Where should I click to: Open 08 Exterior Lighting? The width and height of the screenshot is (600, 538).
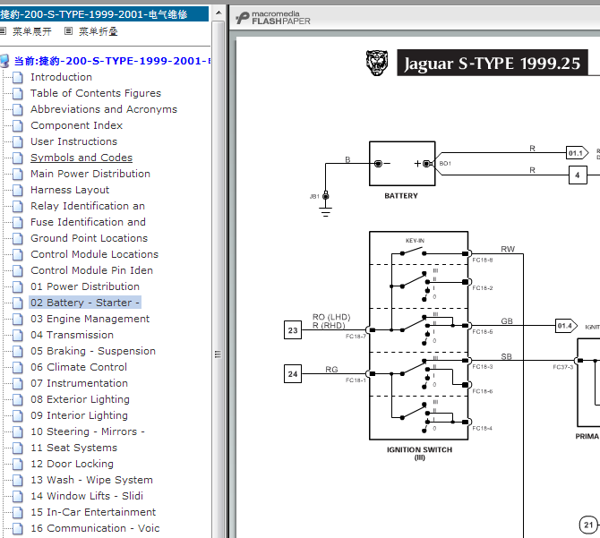coord(80,399)
